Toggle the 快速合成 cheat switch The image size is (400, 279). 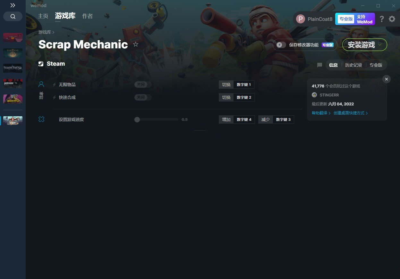point(143,97)
